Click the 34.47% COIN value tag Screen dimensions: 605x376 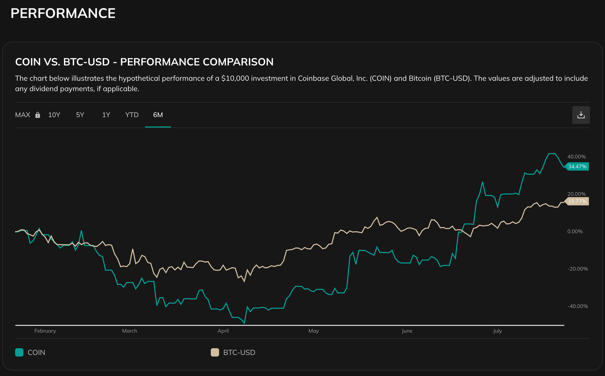[x=577, y=166]
